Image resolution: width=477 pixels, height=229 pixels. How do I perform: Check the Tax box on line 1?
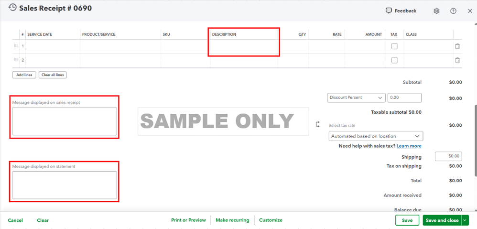[x=394, y=46]
